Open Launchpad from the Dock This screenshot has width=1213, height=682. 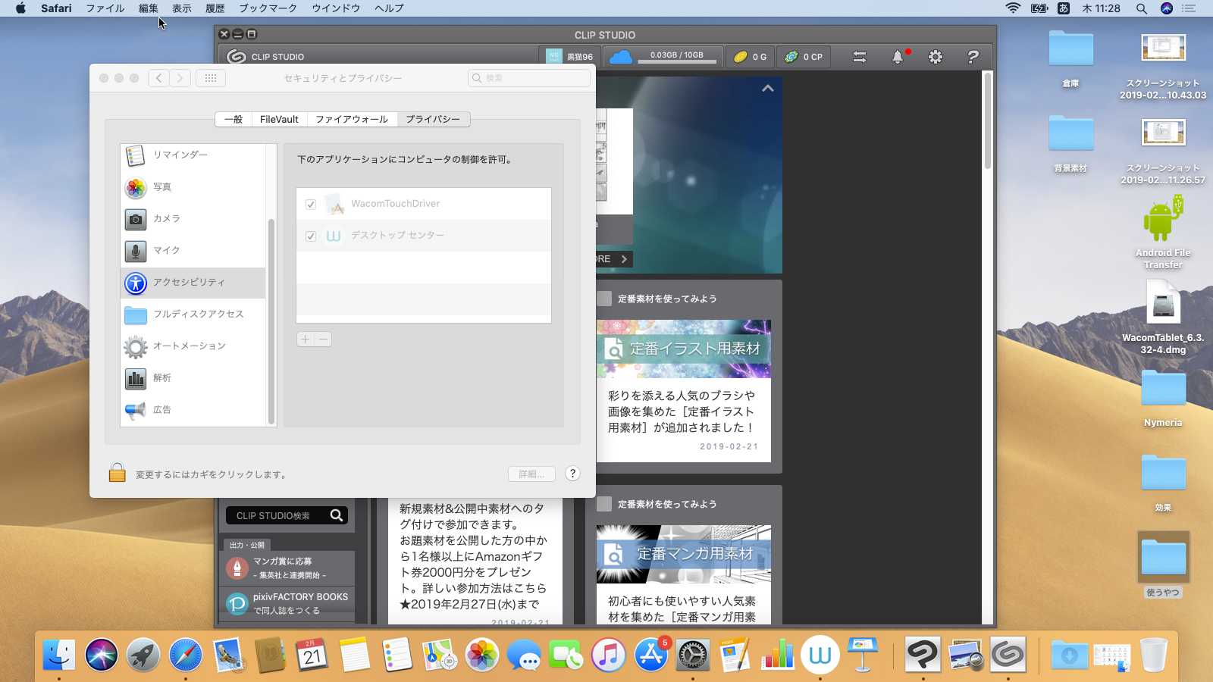[x=143, y=654]
